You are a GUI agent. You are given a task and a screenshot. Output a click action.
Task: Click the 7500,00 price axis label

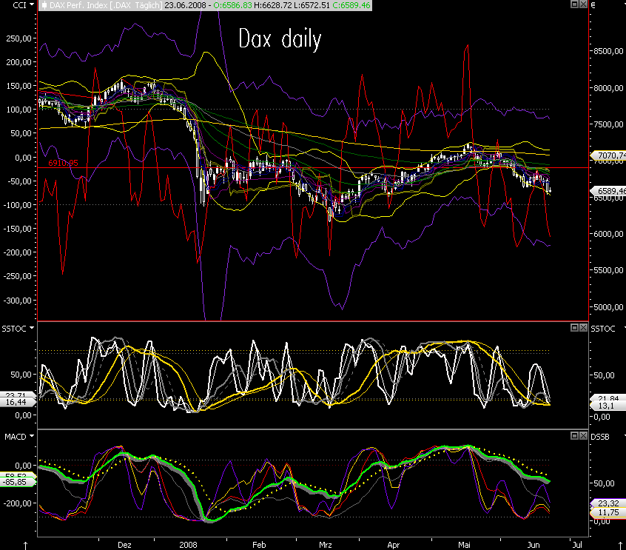pos(608,124)
